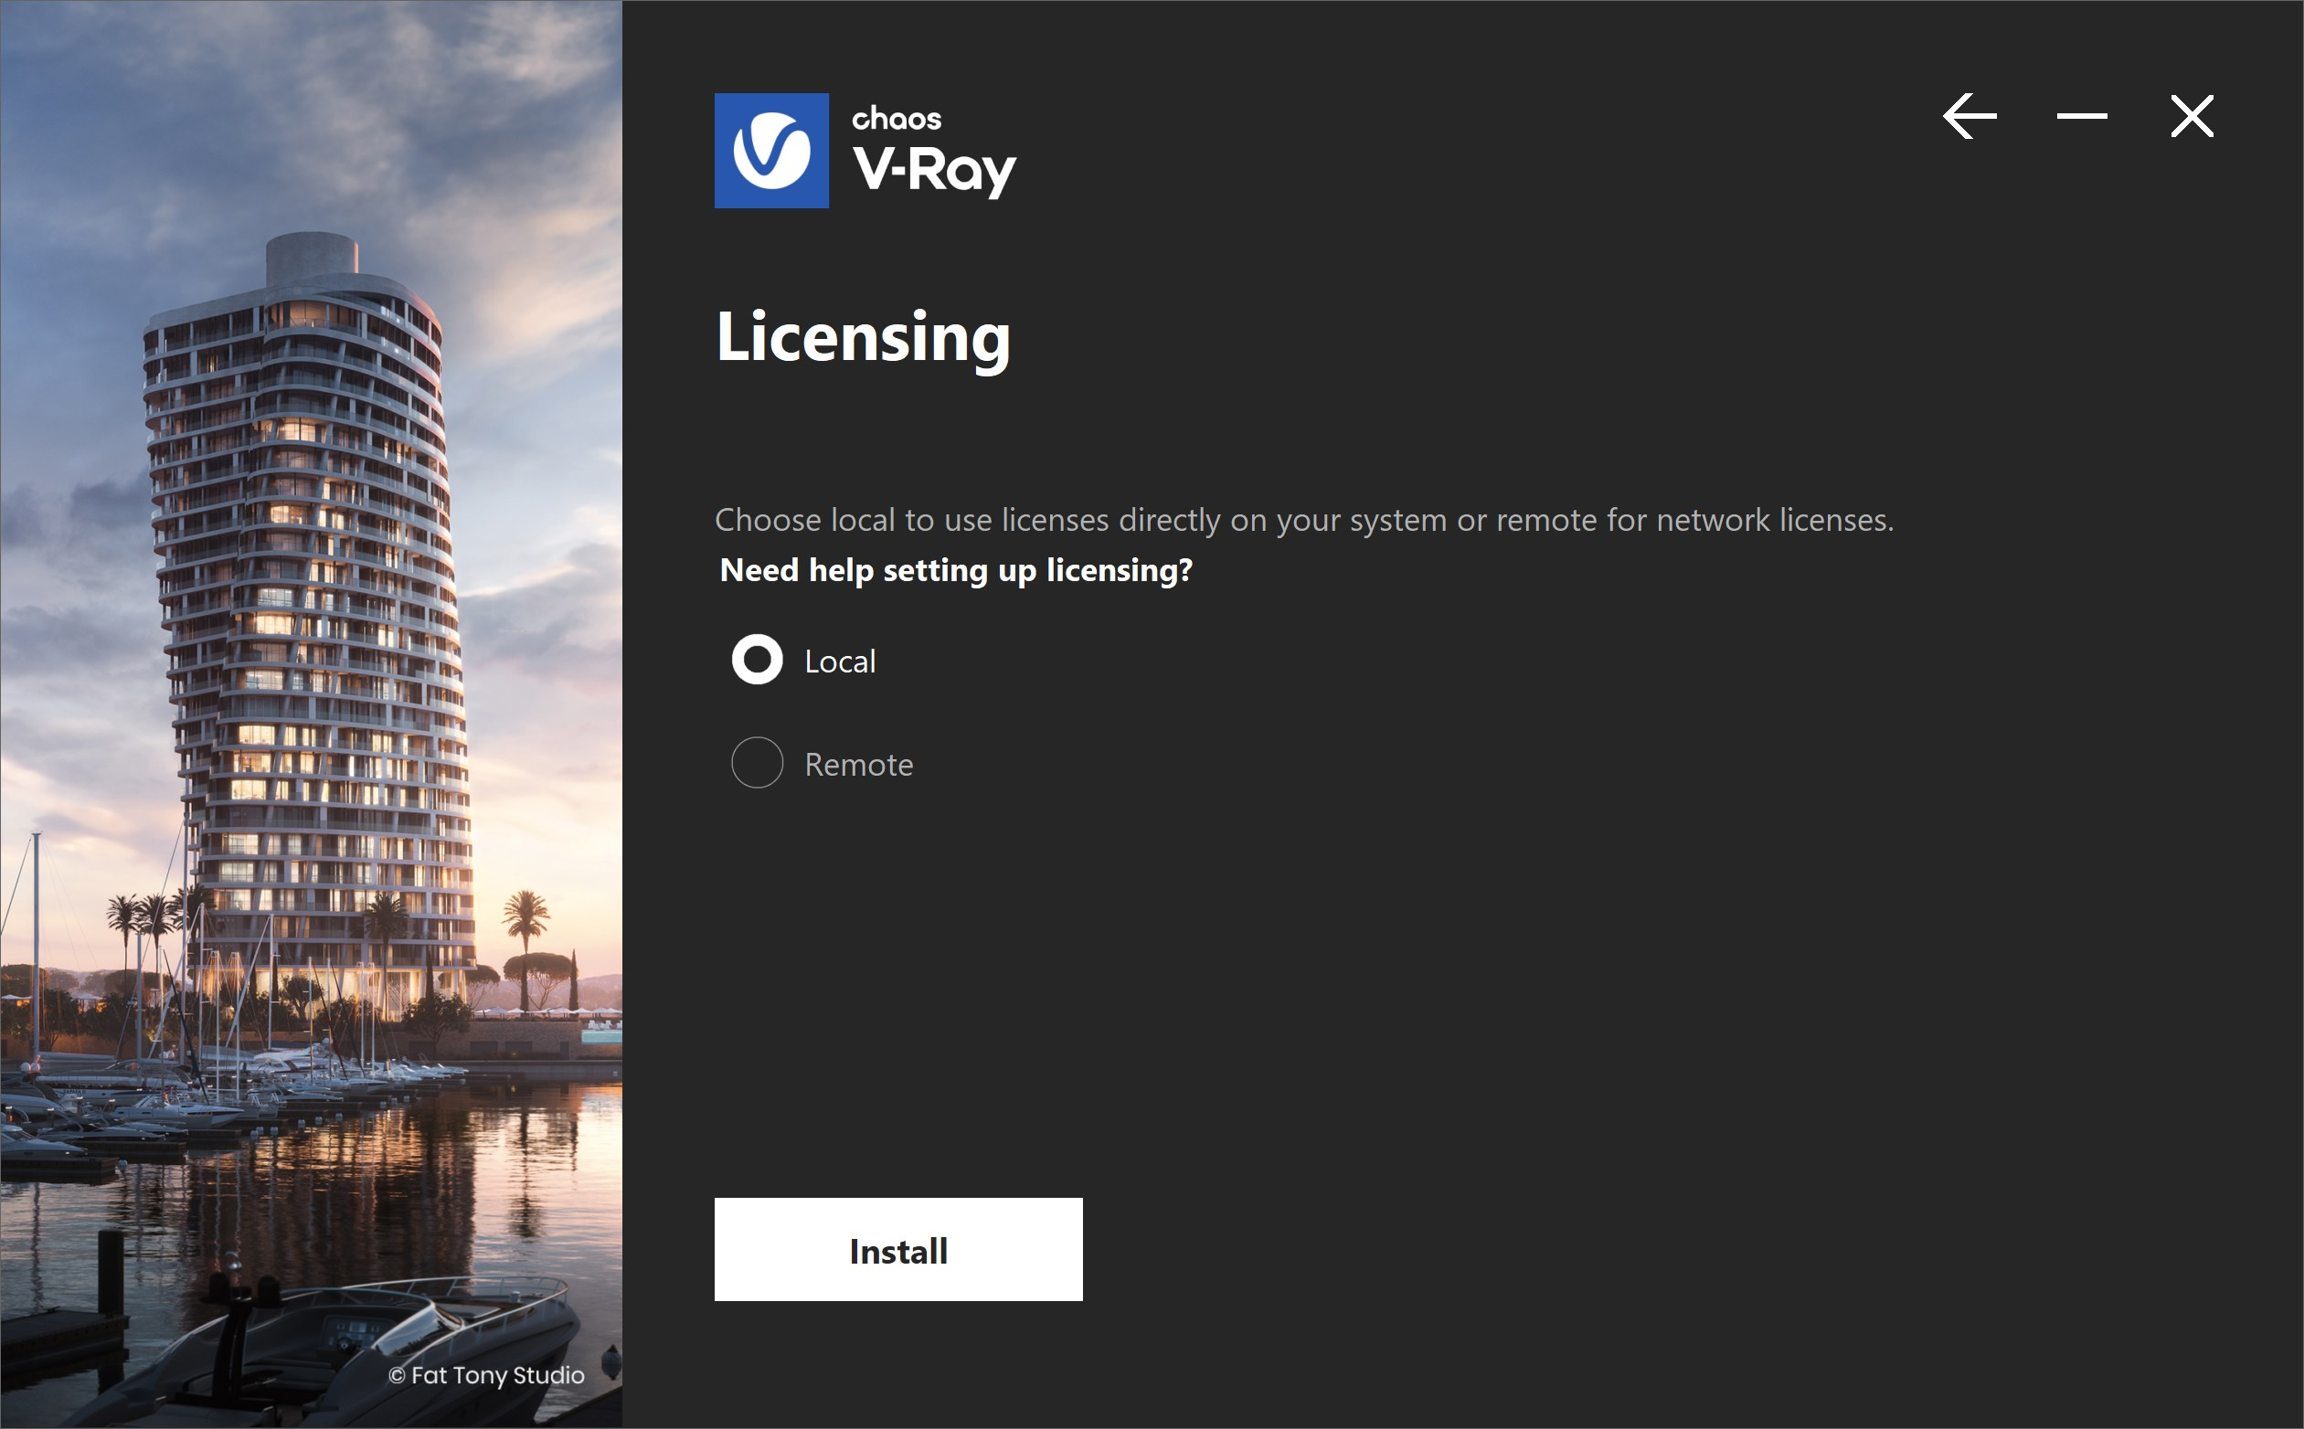Close the V-Ray installer window

tap(2192, 116)
